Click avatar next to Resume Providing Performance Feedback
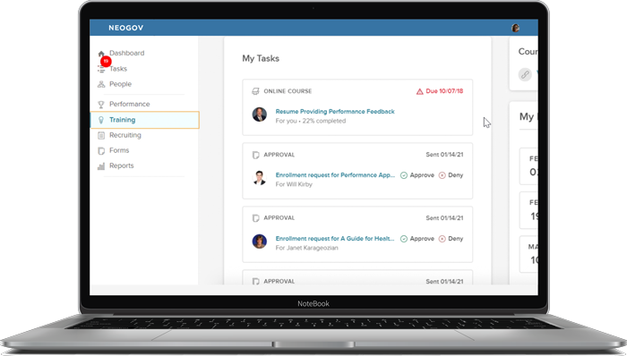 click(x=260, y=114)
